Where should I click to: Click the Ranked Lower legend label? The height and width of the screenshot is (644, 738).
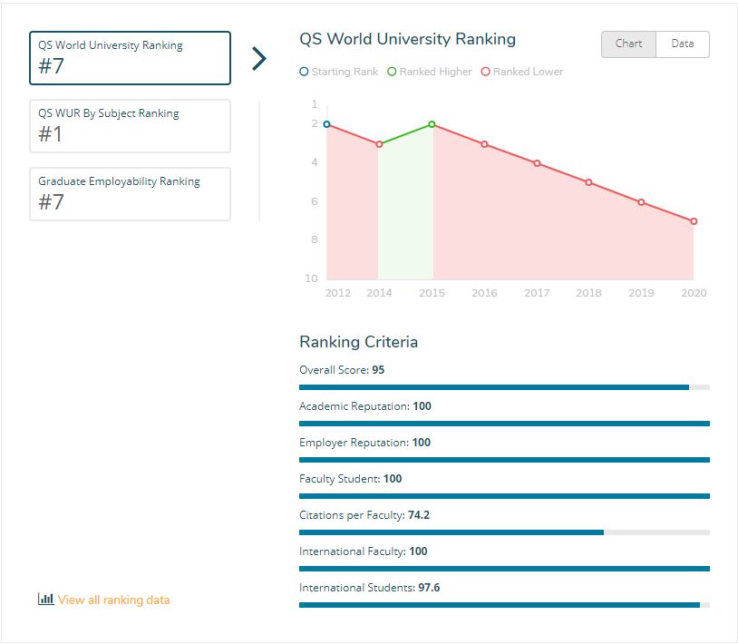(x=528, y=72)
